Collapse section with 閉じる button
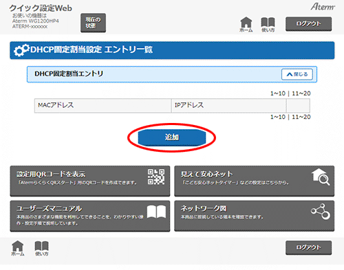 point(297,74)
